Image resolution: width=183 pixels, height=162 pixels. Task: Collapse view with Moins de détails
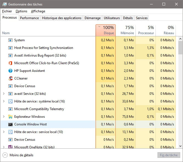click(18, 155)
